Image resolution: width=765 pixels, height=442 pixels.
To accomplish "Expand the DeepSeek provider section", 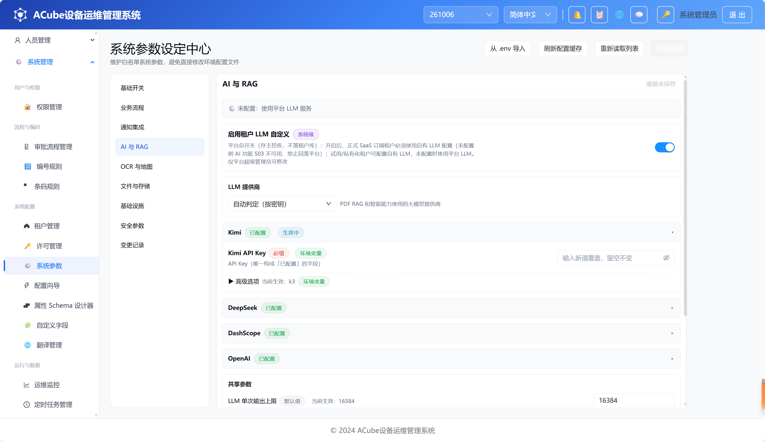I will click(x=451, y=307).
